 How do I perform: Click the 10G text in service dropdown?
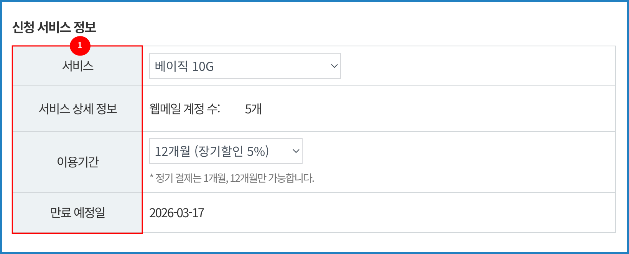pos(203,67)
